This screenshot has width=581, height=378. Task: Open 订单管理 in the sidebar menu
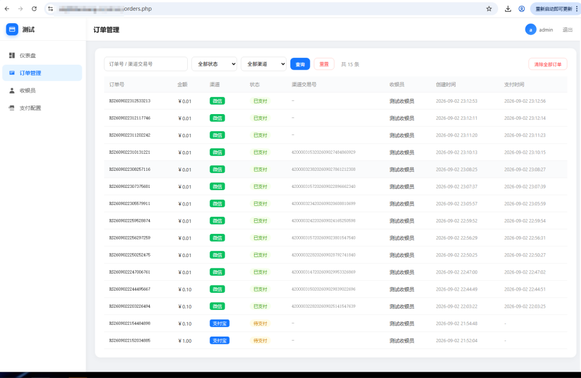click(x=42, y=73)
